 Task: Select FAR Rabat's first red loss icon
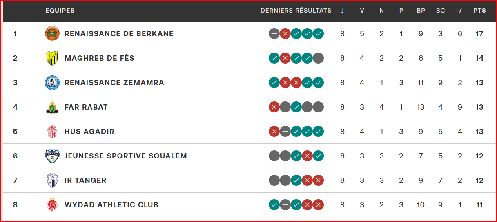[274, 107]
